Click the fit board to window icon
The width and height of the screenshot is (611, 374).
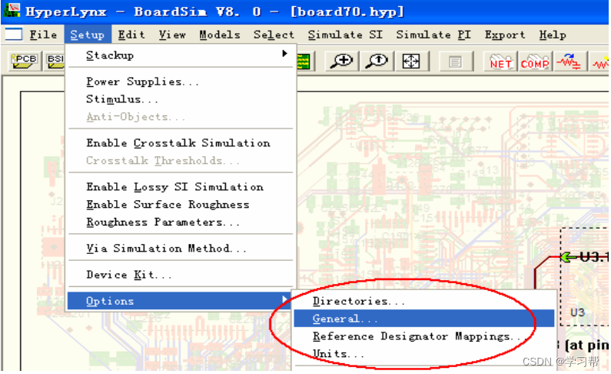click(411, 62)
